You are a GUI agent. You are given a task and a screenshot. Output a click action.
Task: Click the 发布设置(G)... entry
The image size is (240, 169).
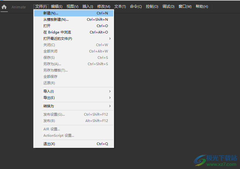pos(74,114)
